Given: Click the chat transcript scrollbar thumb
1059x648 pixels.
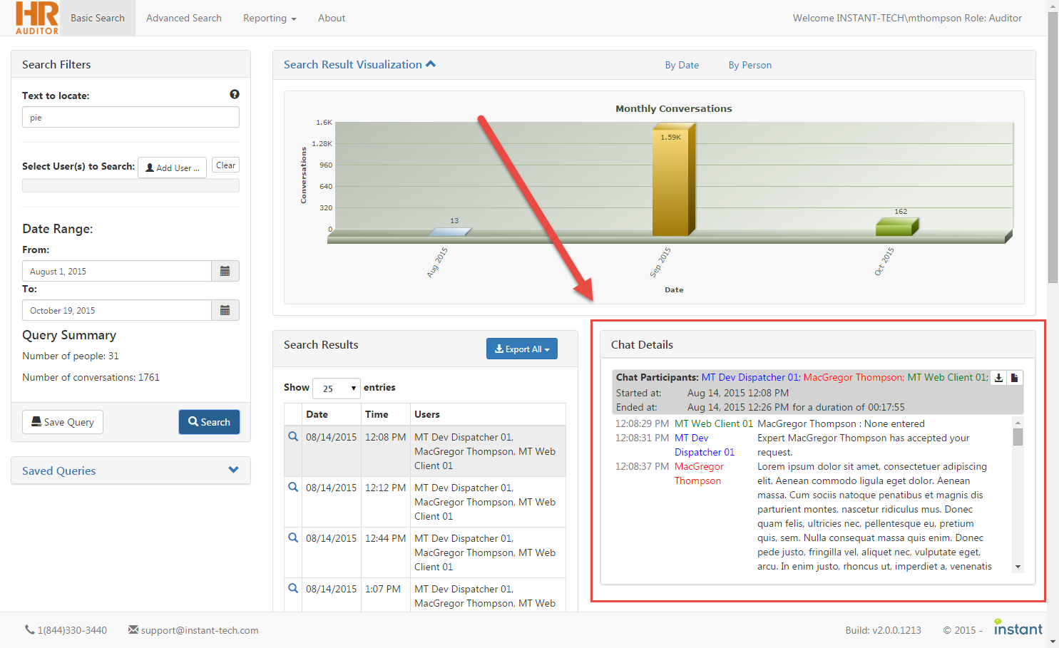Looking at the screenshot, I should coord(1018,437).
